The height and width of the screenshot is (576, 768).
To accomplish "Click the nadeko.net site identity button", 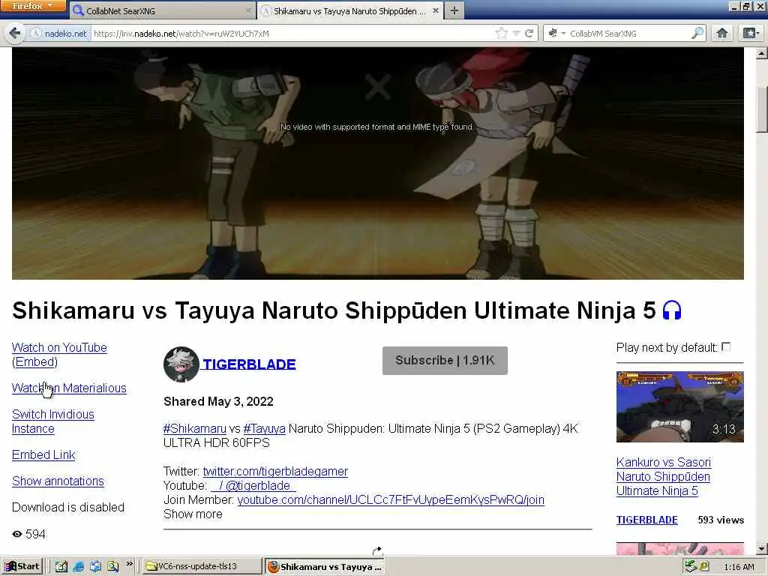I will pyautogui.click(x=58, y=33).
